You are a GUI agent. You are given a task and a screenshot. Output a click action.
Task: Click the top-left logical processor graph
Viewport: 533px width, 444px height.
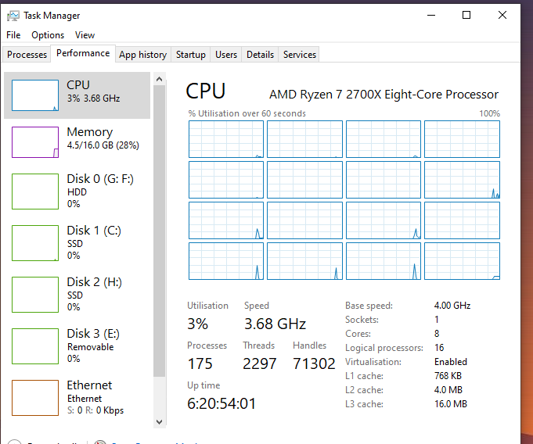pyautogui.click(x=226, y=139)
